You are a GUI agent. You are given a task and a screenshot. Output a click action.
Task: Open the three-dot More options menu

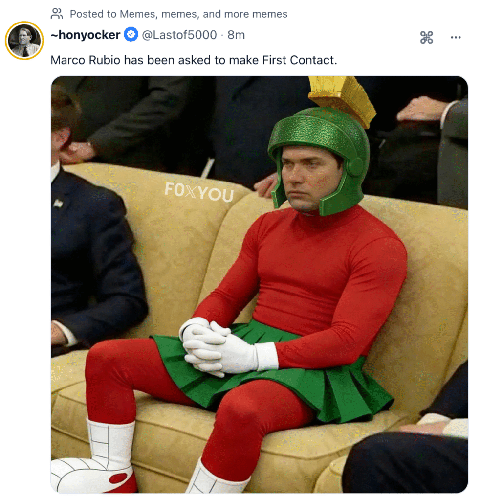(x=456, y=37)
